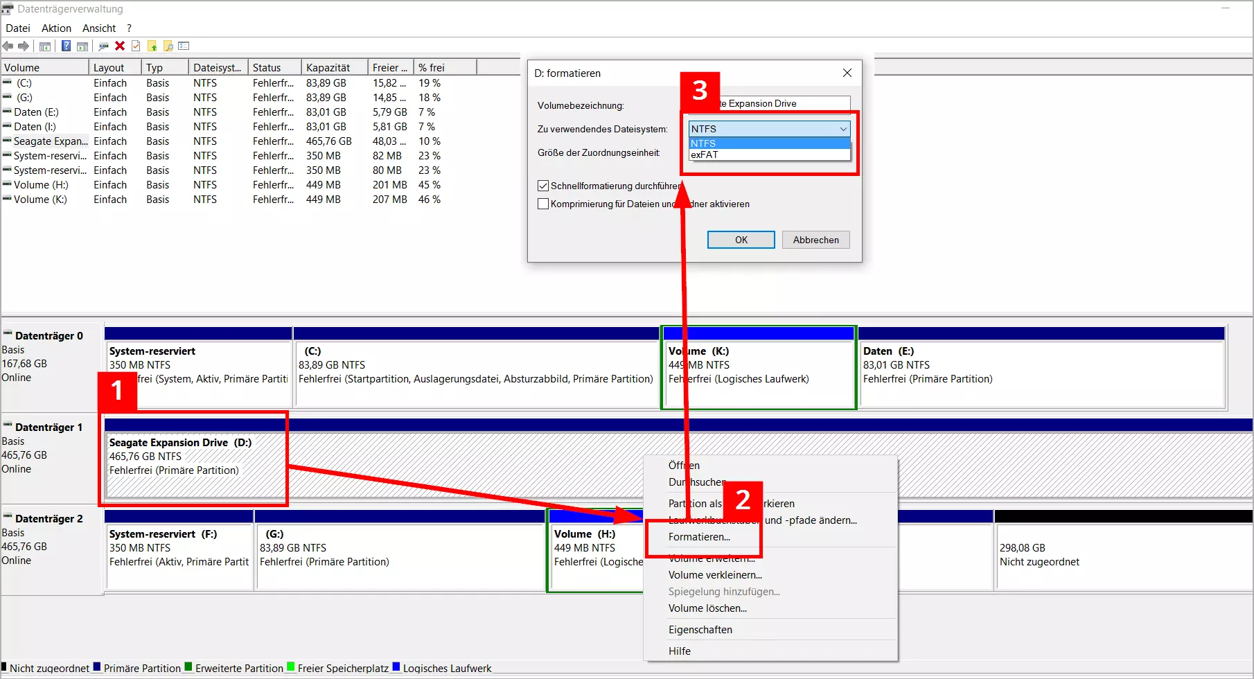Choose Formatieren... in the context menu
The image size is (1254, 679).
tap(699, 537)
